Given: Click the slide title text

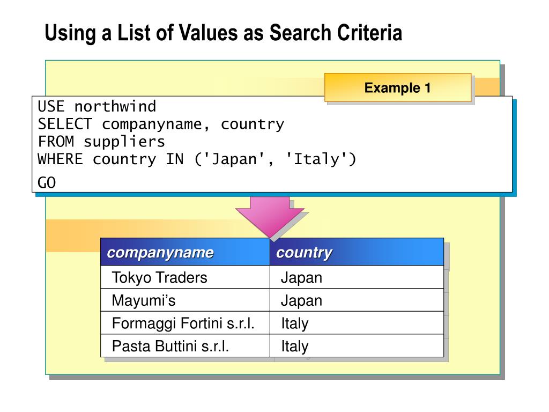Looking at the screenshot, I should (x=223, y=33).
